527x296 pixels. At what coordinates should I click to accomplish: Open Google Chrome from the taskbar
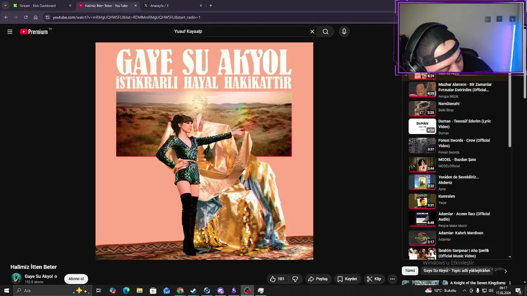pos(180,291)
